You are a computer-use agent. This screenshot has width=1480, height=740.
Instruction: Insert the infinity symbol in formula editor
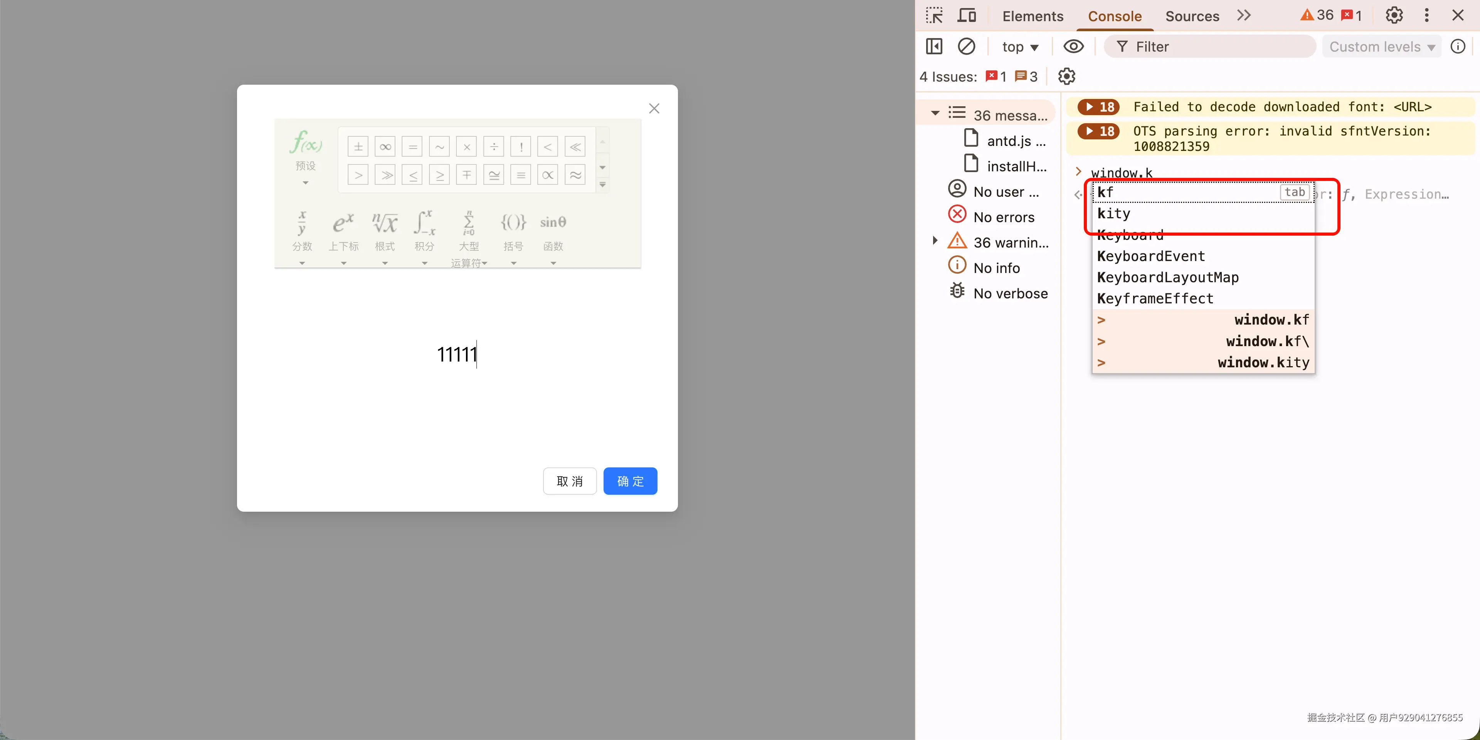[x=385, y=147]
